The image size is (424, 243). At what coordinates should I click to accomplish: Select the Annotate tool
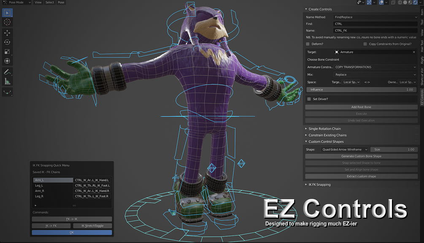pyautogui.click(x=7, y=72)
